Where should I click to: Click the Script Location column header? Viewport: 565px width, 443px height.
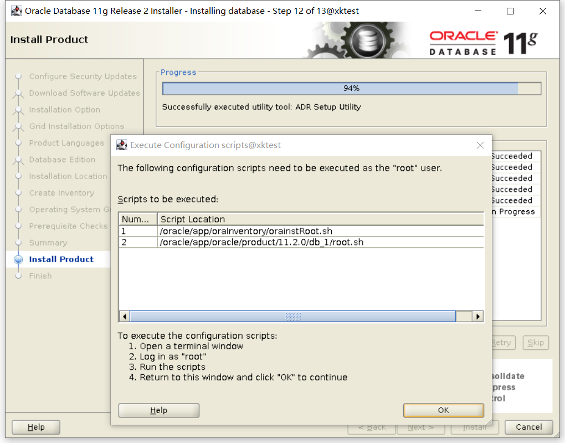(320, 220)
